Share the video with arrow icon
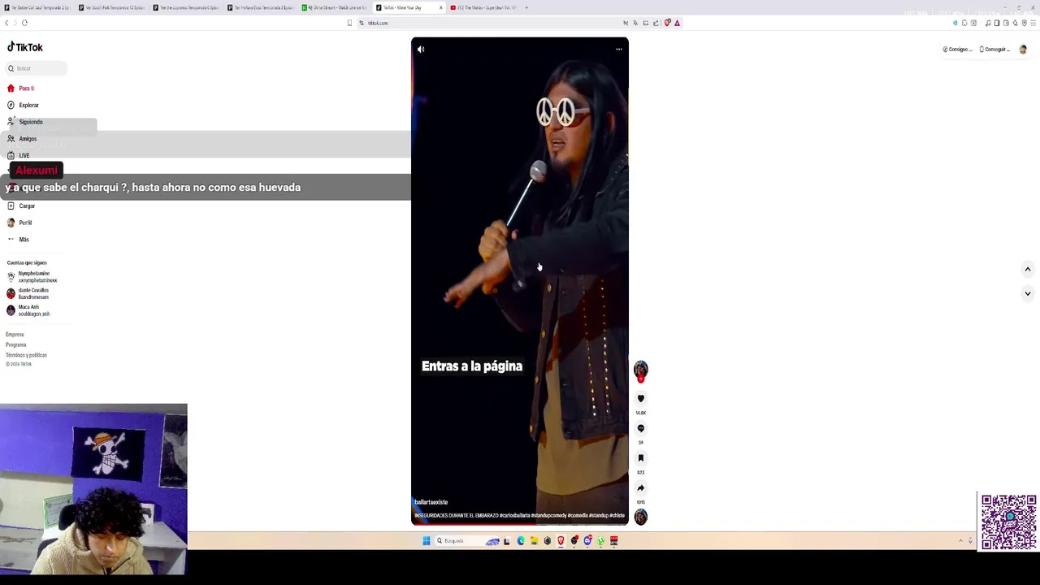 pos(641,488)
